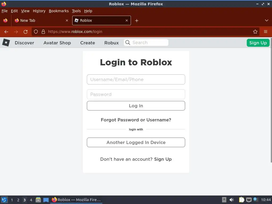Screen dimensions: 272x204
Task: Switch to workspace 1
Action: (x=12, y=200)
